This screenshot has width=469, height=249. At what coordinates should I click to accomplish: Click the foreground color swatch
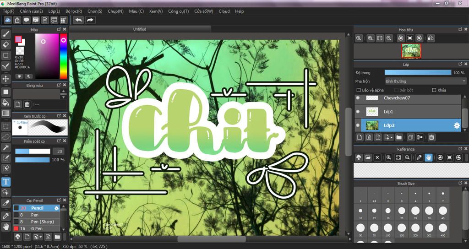(x=18, y=39)
